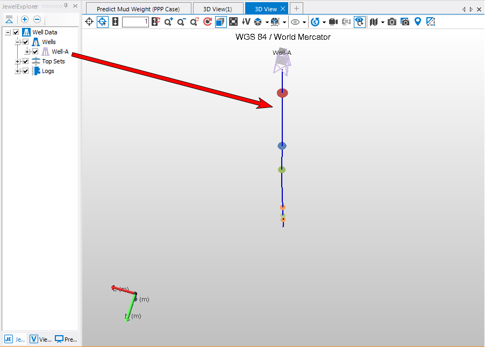Screen dimensions: 485x347
Task: Switch to the 3D View(1) tab
Action: (x=217, y=9)
